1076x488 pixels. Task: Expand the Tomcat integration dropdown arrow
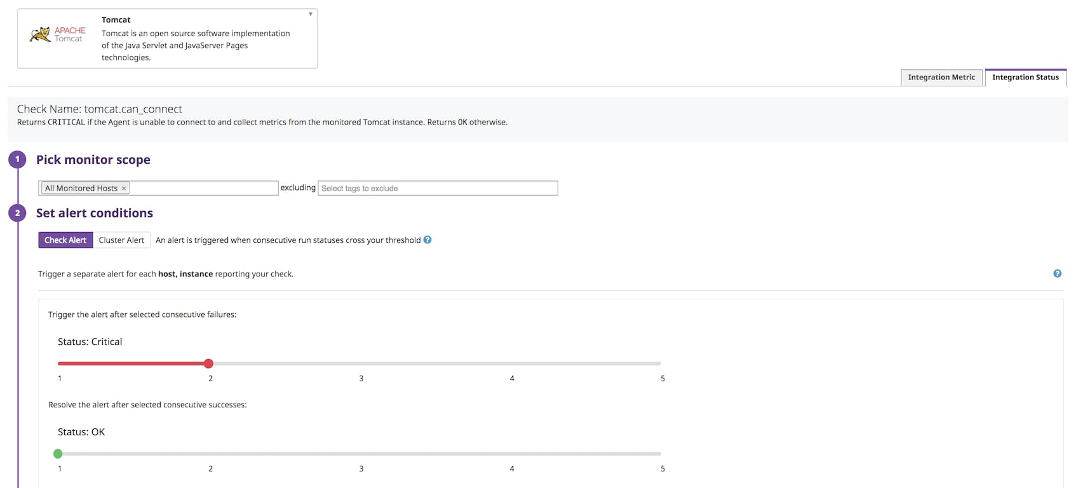[311, 14]
